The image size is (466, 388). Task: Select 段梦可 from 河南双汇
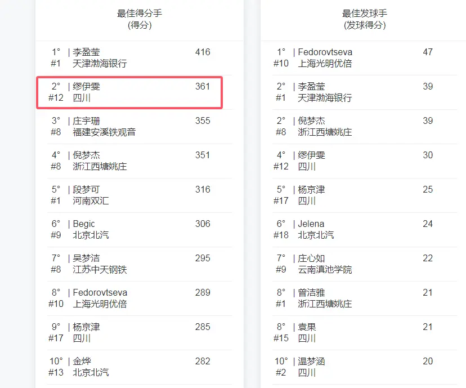(87, 190)
